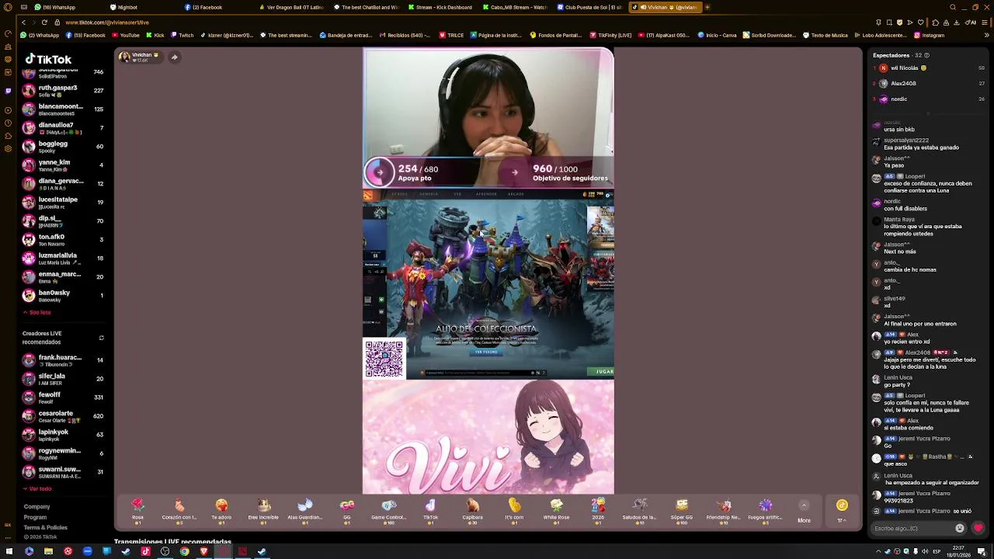Send the Rosa gift
This screenshot has width=994, height=559.
click(x=137, y=511)
